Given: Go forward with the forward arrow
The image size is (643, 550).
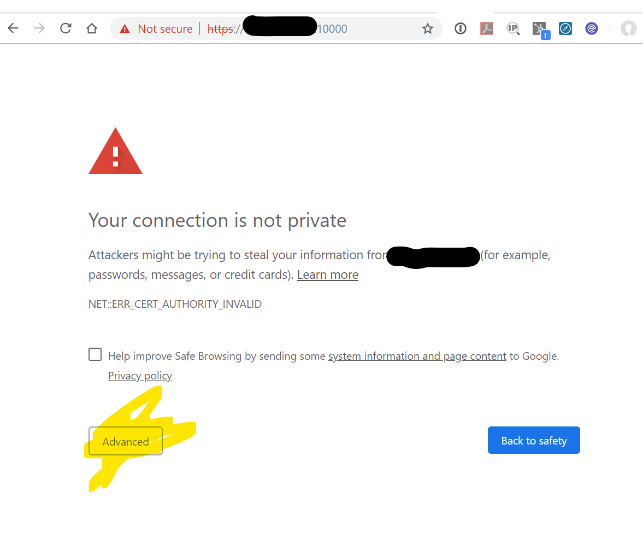Looking at the screenshot, I should tap(39, 28).
